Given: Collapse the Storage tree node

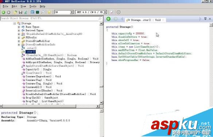Looking at the screenshot, I should (x=15, y=24).
